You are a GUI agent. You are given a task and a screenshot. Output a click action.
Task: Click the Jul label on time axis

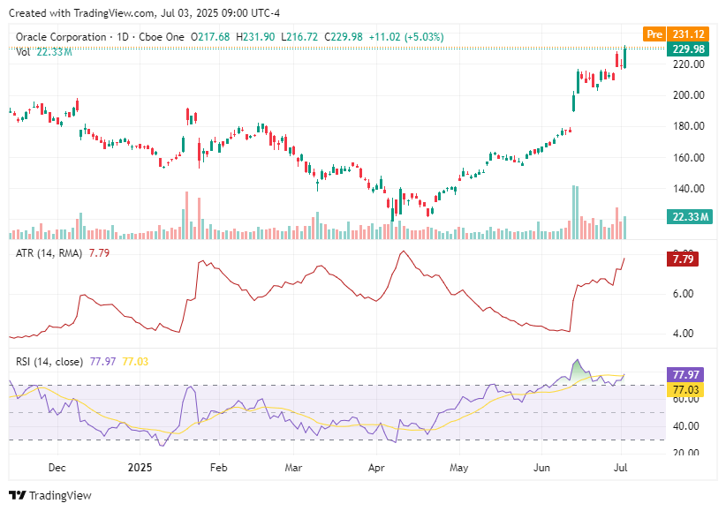coord(620,468)
